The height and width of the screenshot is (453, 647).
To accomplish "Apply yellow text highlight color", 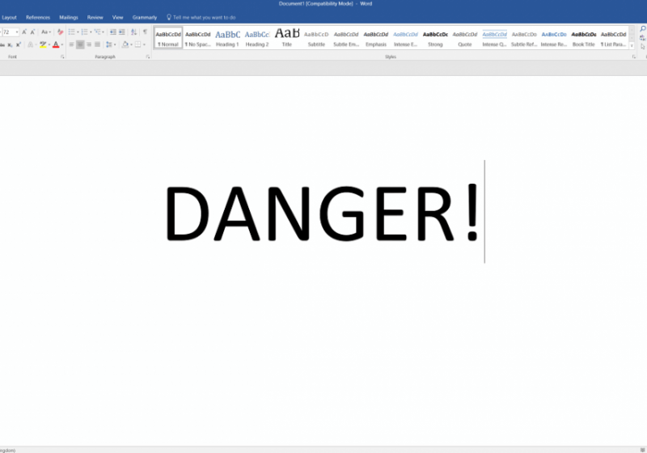I will [x=43, y=44].
